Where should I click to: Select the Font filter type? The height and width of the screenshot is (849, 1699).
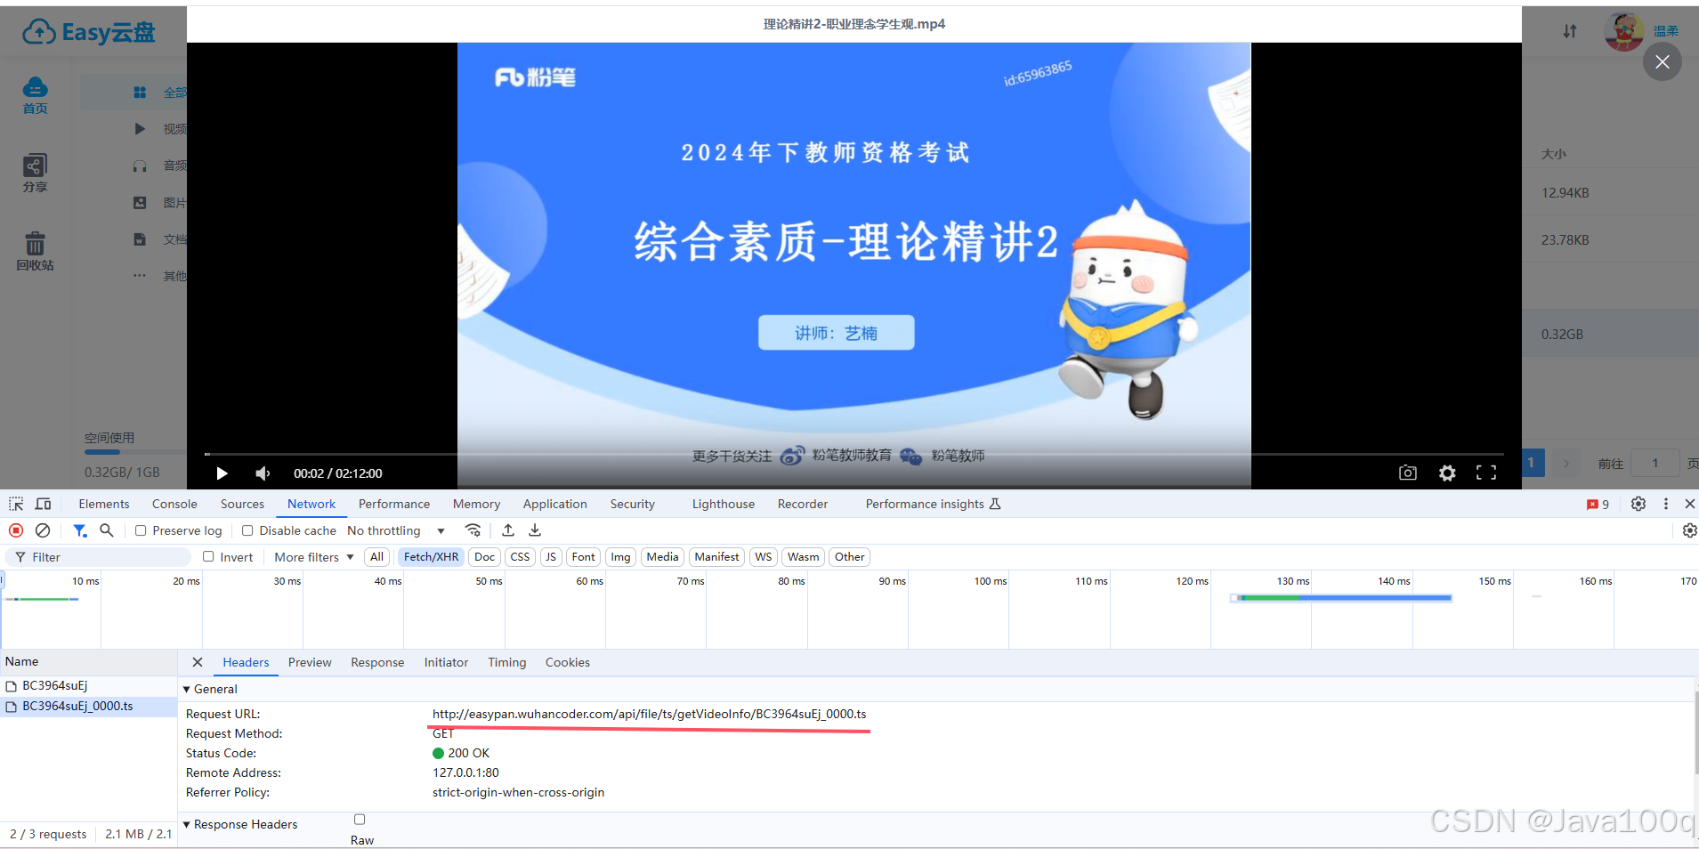pos(584,557)
